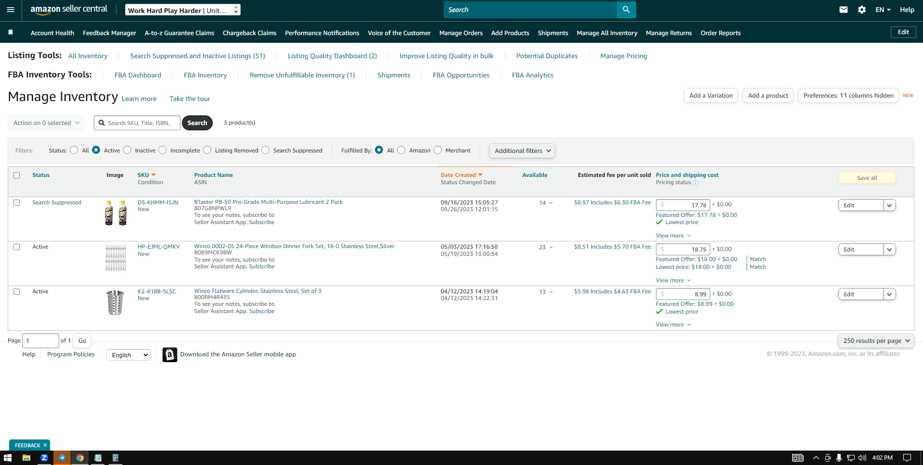Screen dimensions: 923x465
Task: Select the All status radio button
Action: click(x=74, y=150)
